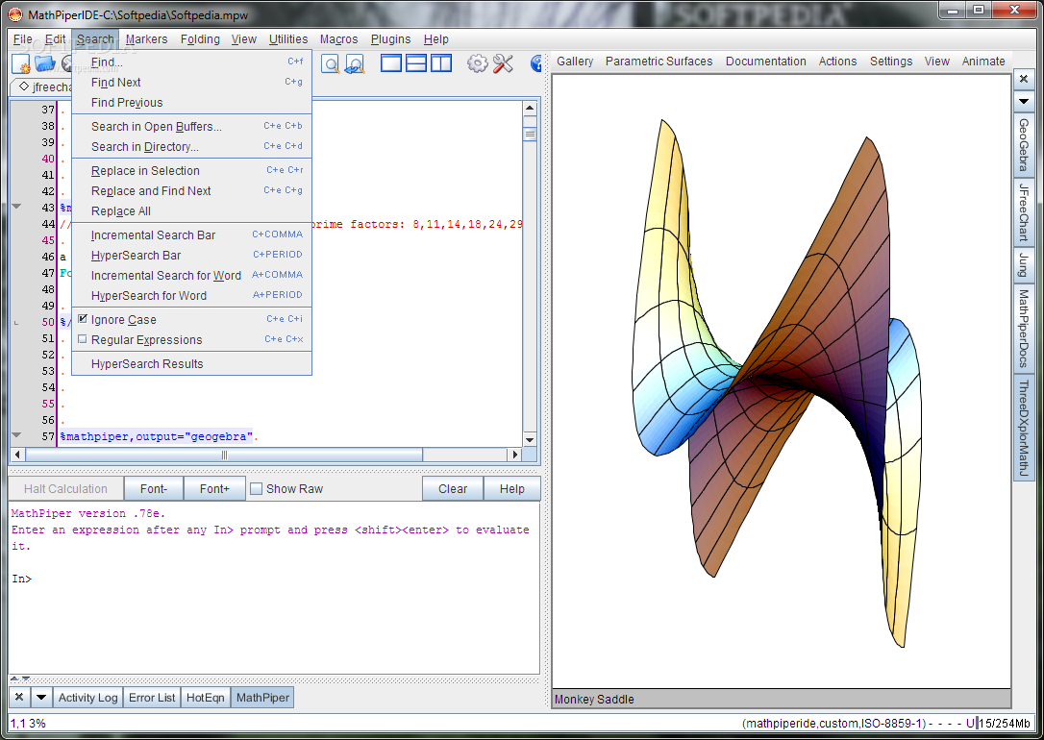Open the Markers menu
The image size is (1044, 740).
(x=146, y=39)
